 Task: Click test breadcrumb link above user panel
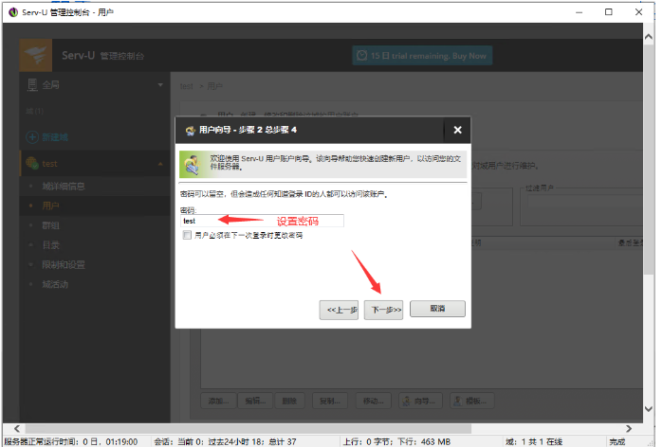(186, 86)
